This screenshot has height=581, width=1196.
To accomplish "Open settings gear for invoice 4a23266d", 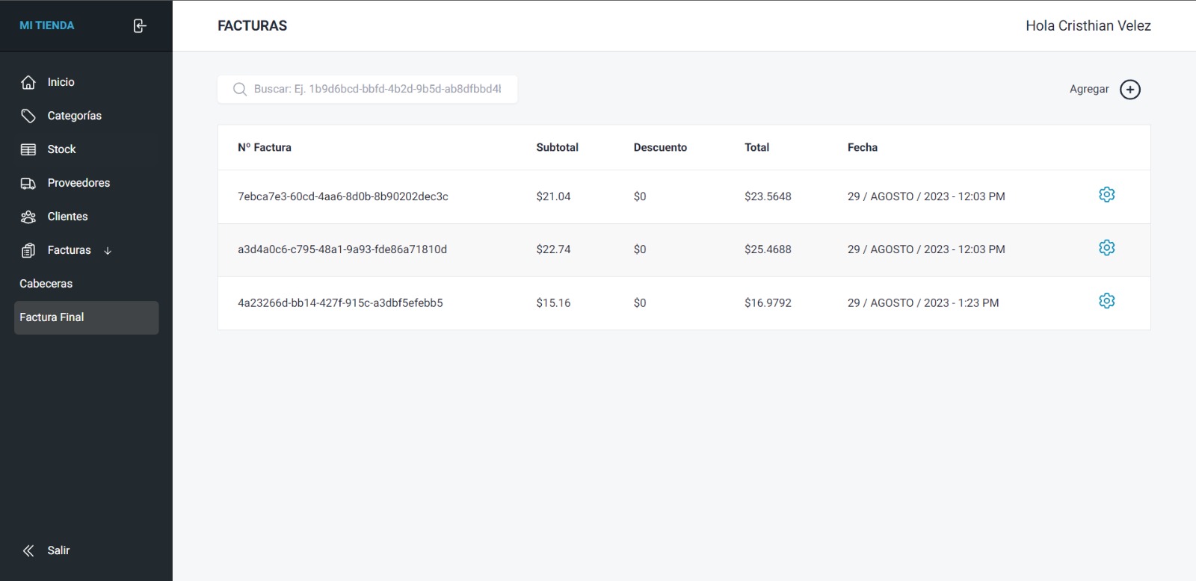I will click(1106, 301).
